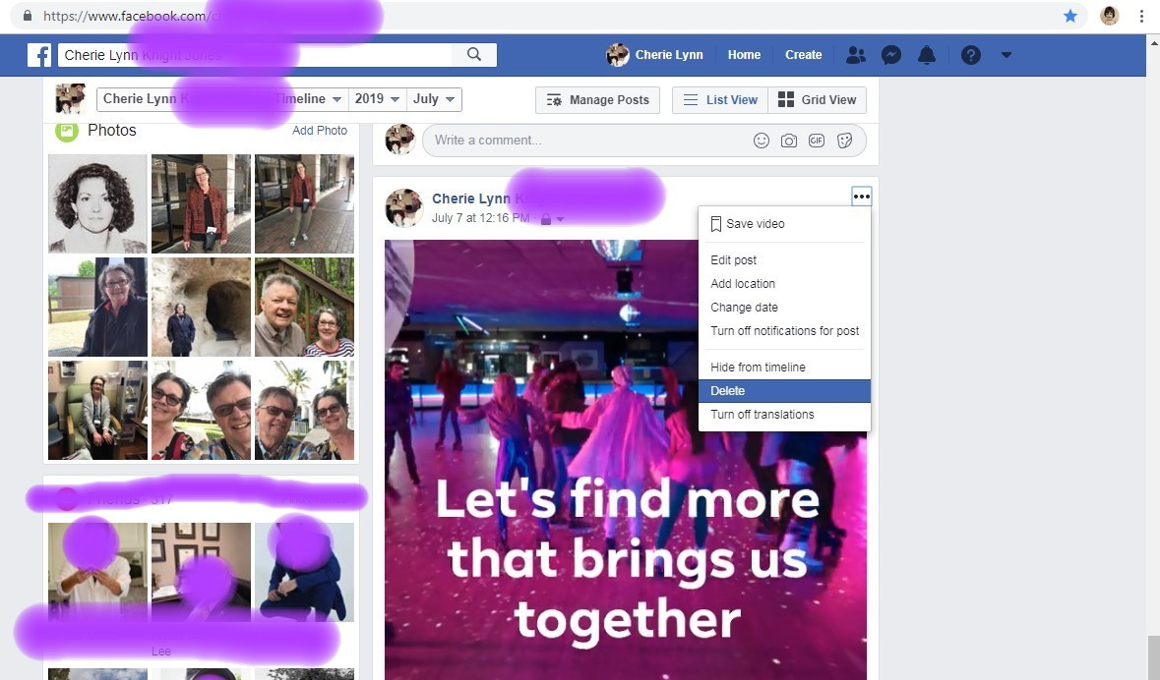The width and height of the screenshot is (1160, 680).
Task: Click Create in the top bar
Action: [804, 55]
